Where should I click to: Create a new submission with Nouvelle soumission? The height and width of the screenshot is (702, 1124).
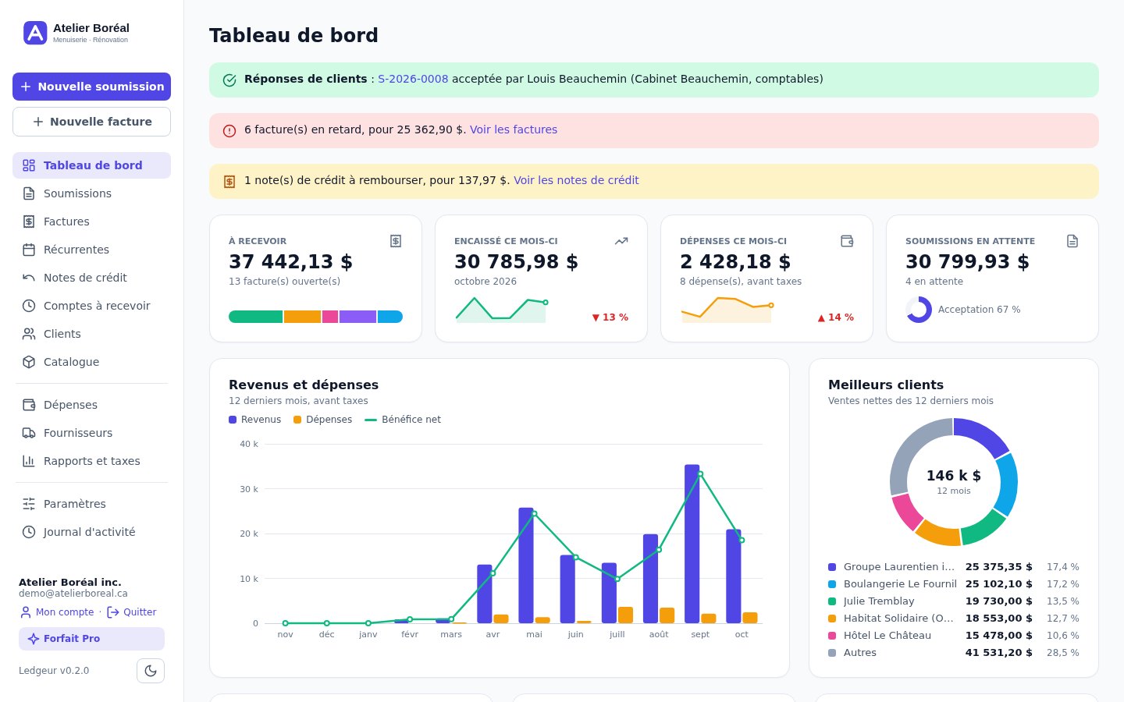coord(91,87)
